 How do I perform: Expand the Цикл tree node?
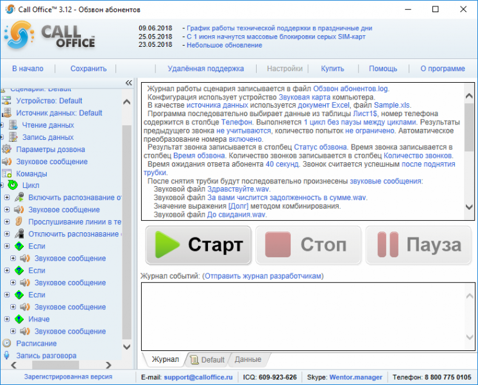(1, 185)
